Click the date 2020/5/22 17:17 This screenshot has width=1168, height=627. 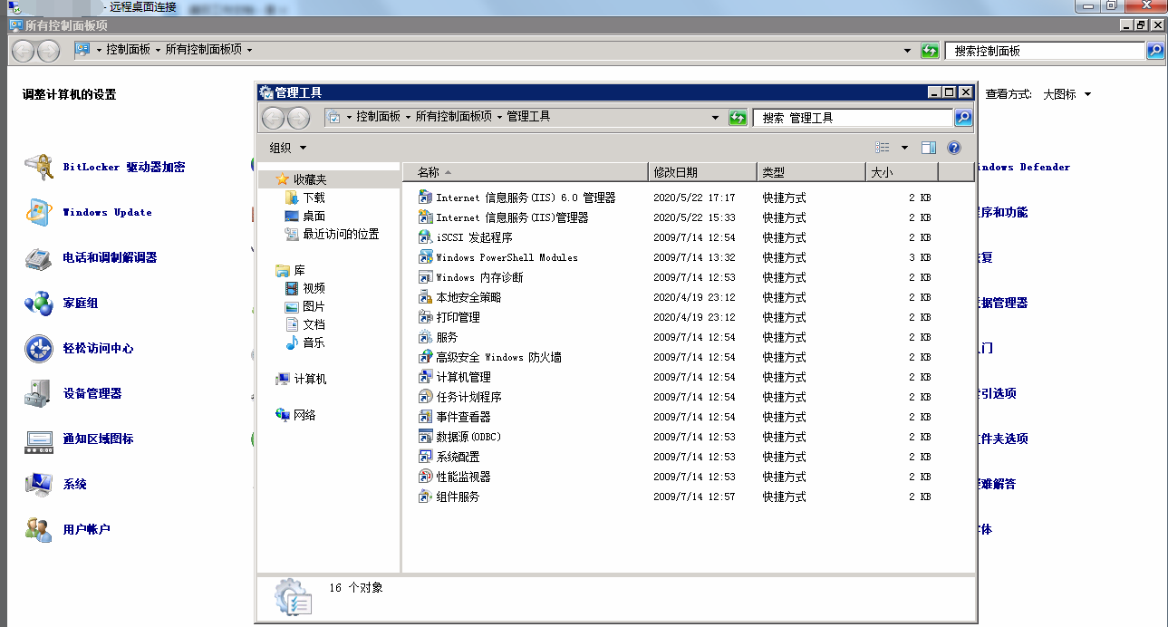pos(694,198)
